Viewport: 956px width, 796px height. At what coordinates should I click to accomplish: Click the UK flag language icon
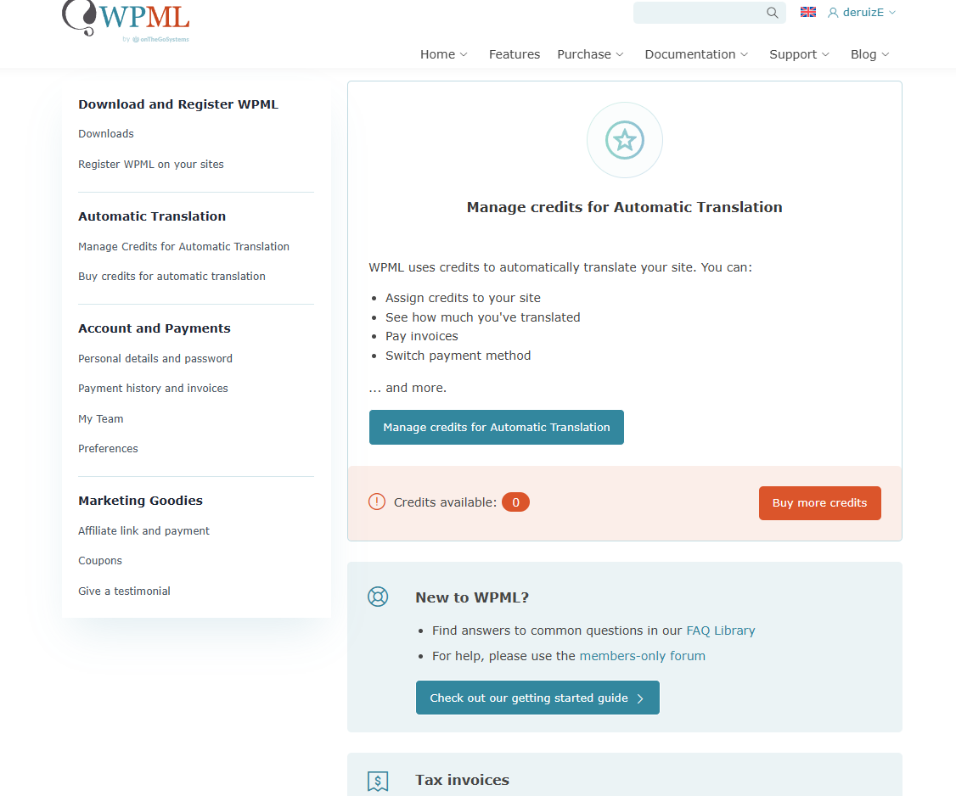coord(807,12)
